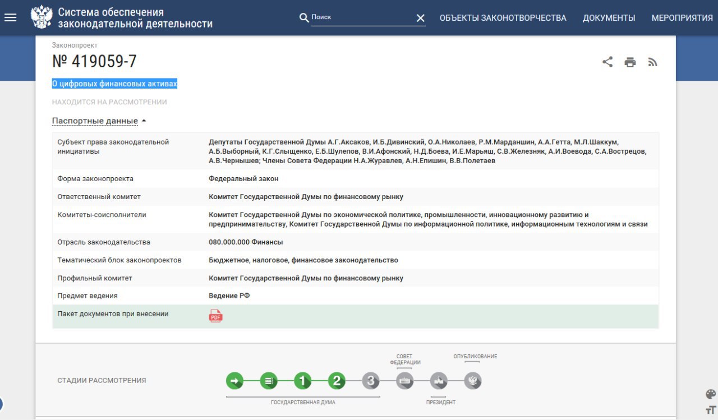Select third reading stage 3
718x420 pixels.
point(371,381)
